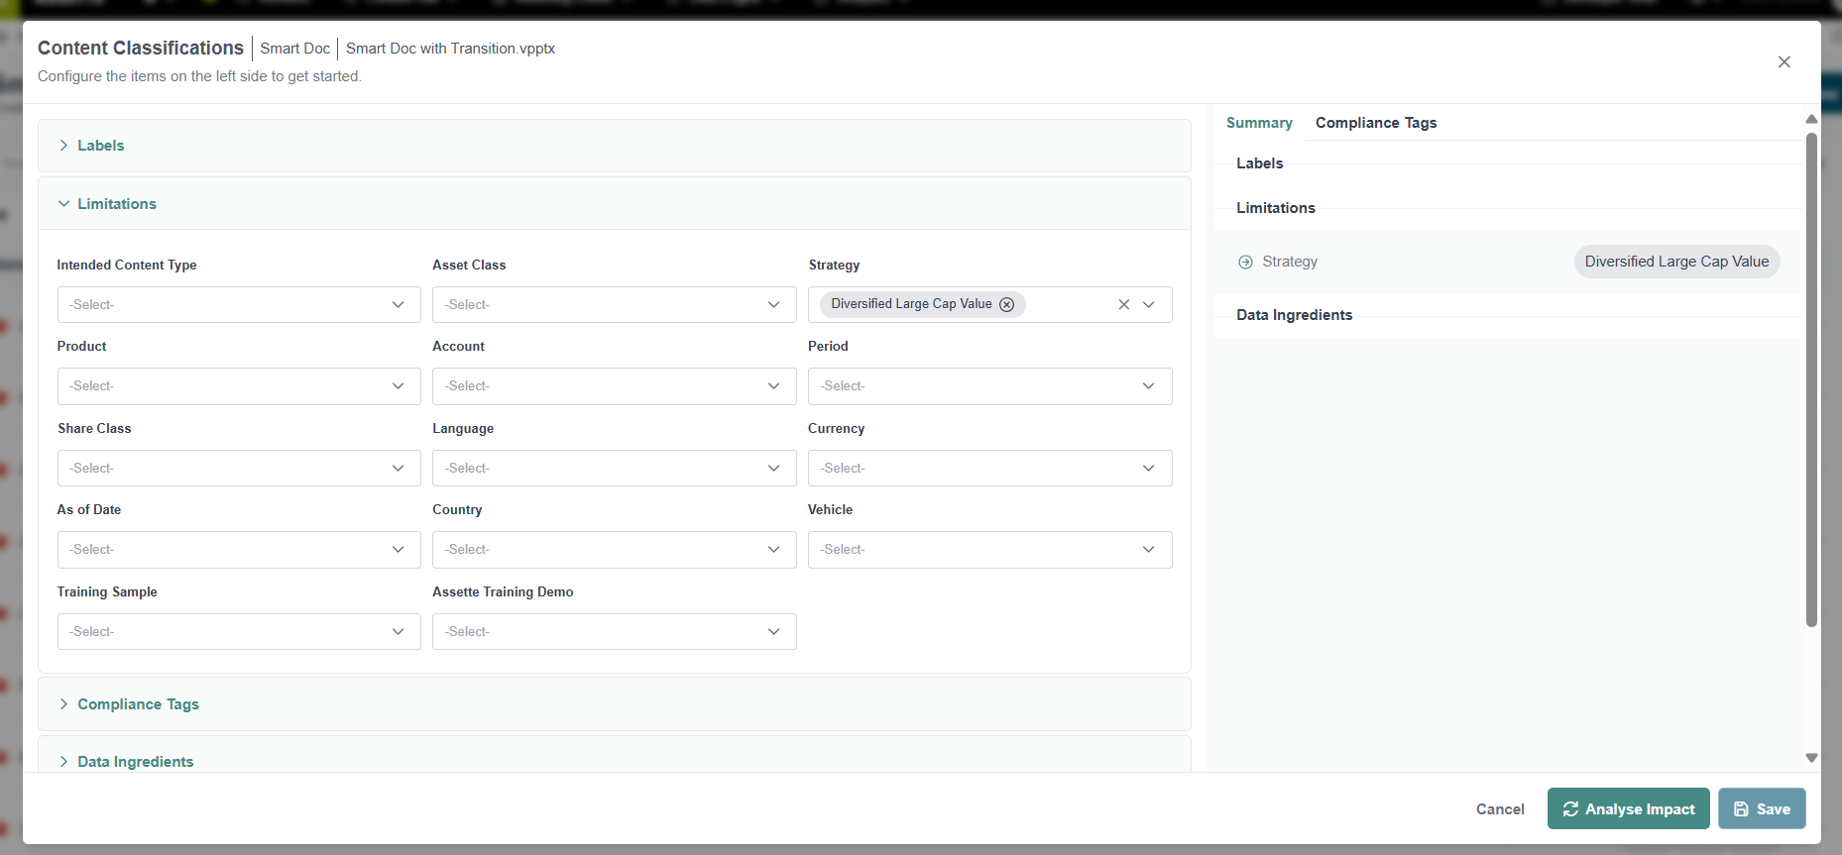
Task: Open the Product dropdown
Action: click(x=239, y=386)
